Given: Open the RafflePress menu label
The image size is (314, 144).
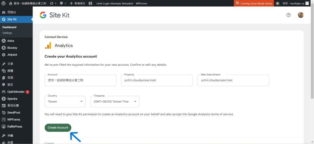Looking at the screenshot, I should pos(15,127).
